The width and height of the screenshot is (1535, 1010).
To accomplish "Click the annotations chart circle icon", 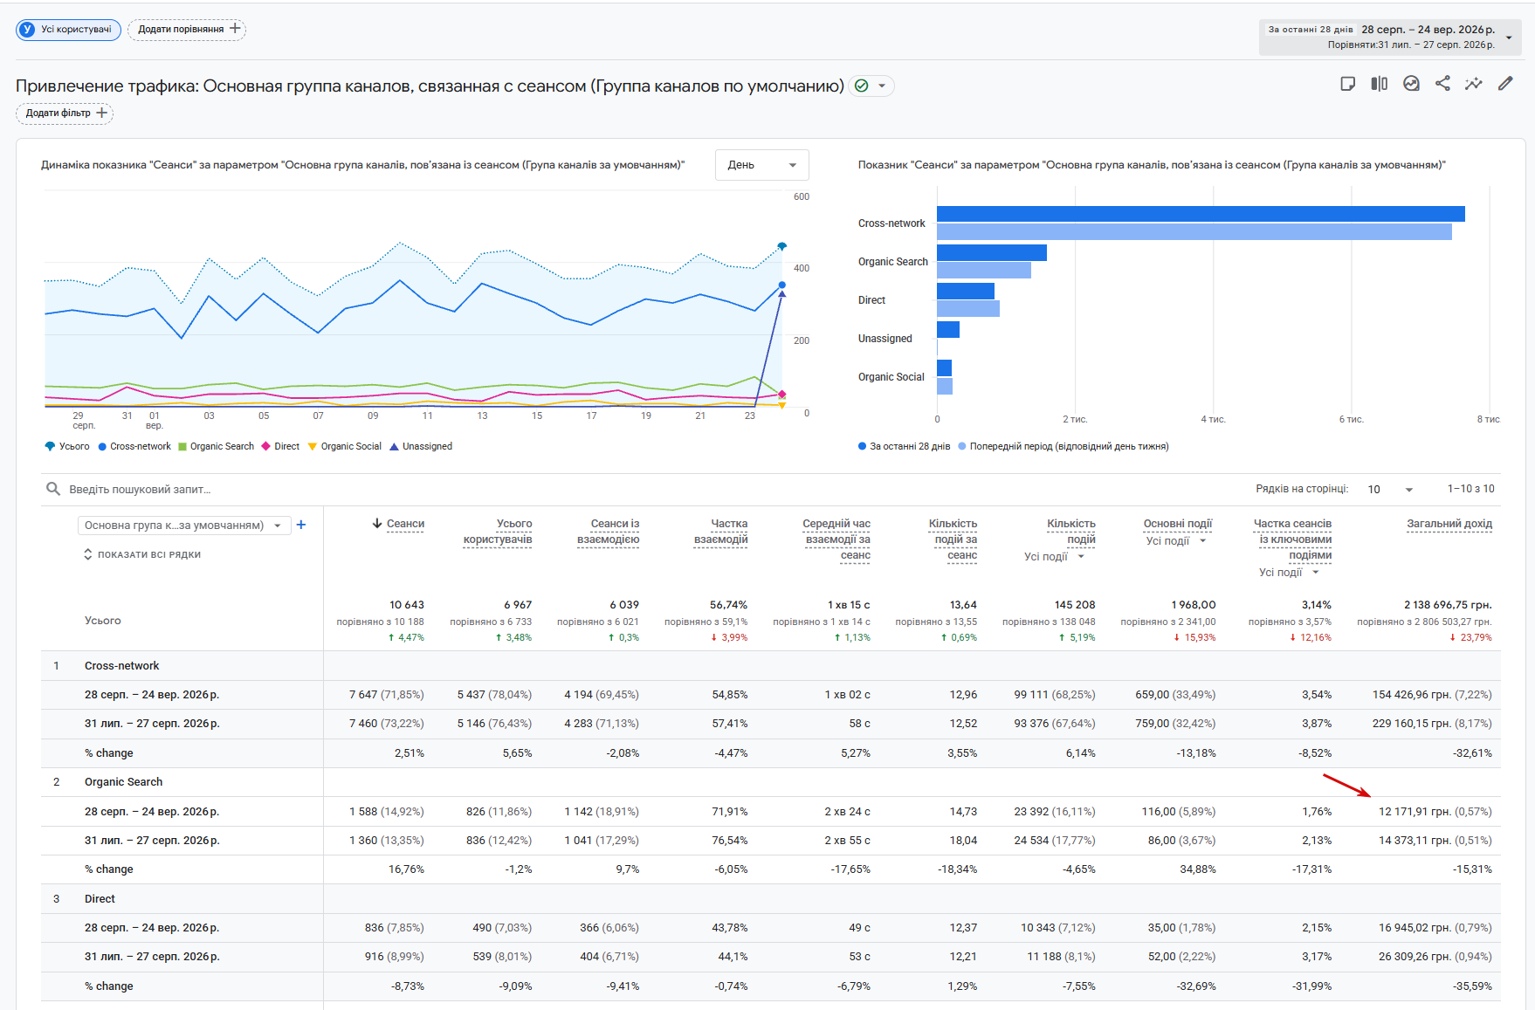I will (x=1411, y=84).
